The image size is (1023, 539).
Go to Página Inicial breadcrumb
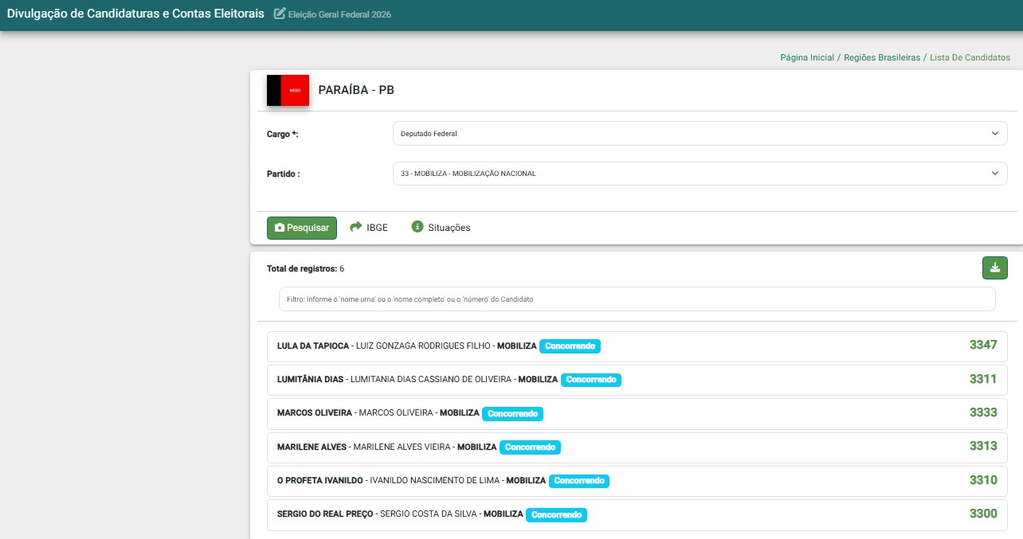[807, 58]
